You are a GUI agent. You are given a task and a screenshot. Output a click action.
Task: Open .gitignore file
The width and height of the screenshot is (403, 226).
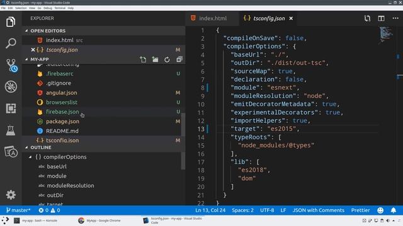(x=103, y=83)
